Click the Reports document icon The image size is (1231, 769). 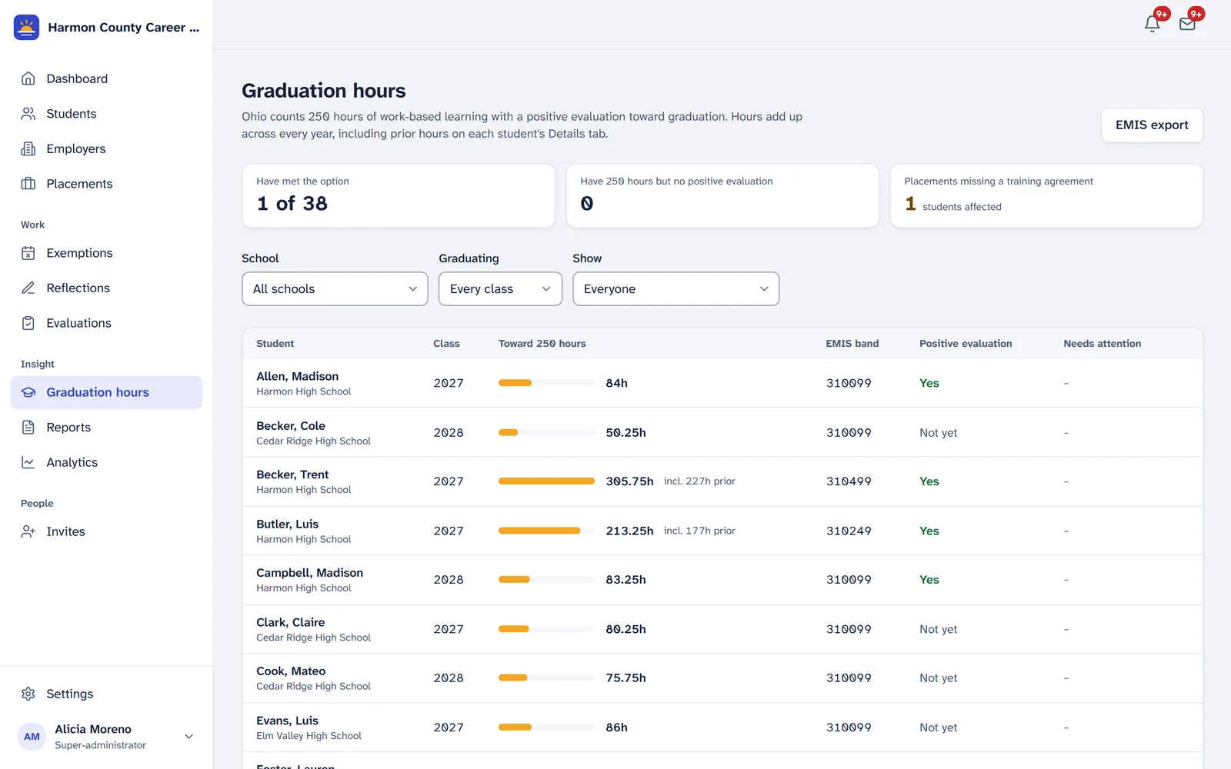(x=28, y=428)
